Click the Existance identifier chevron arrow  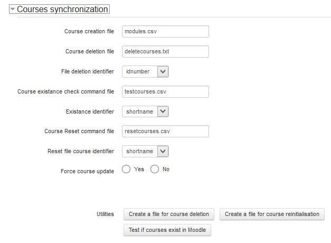click(x=163, y=111)
